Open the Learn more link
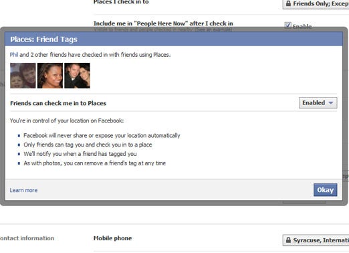Viewport: 349px width, 253px height. point(23,190)
